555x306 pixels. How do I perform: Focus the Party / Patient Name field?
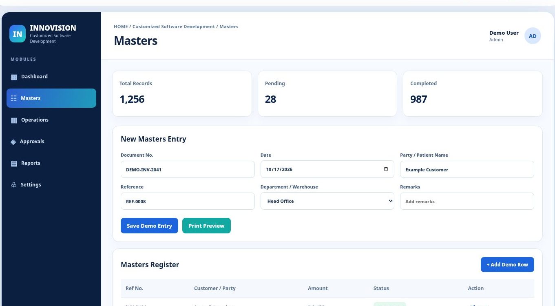(467, 169)
